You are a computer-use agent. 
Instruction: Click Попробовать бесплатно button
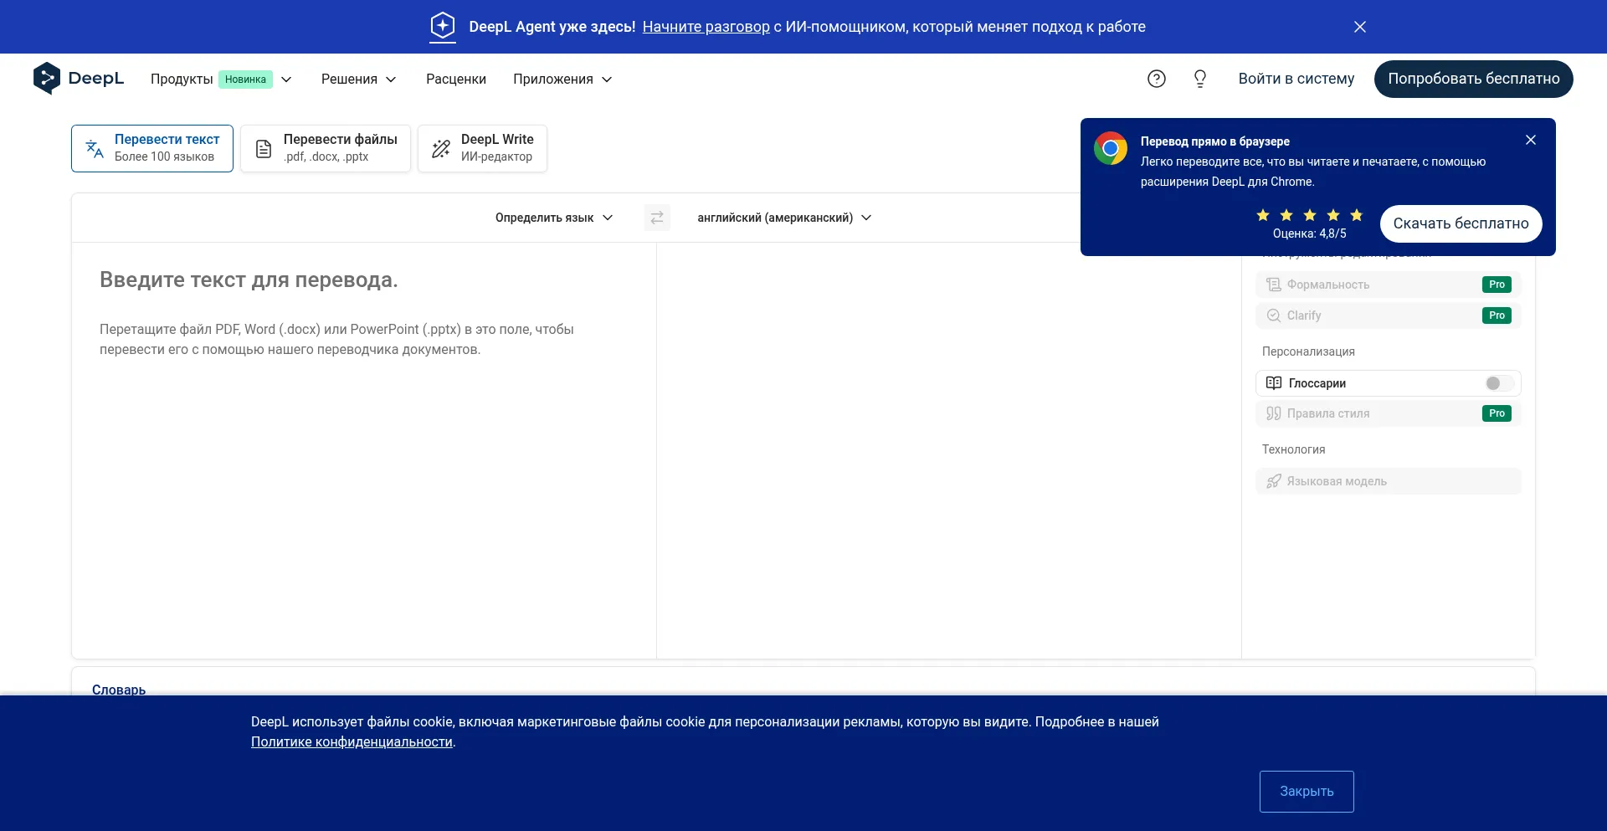click(x=1473, y=79)
